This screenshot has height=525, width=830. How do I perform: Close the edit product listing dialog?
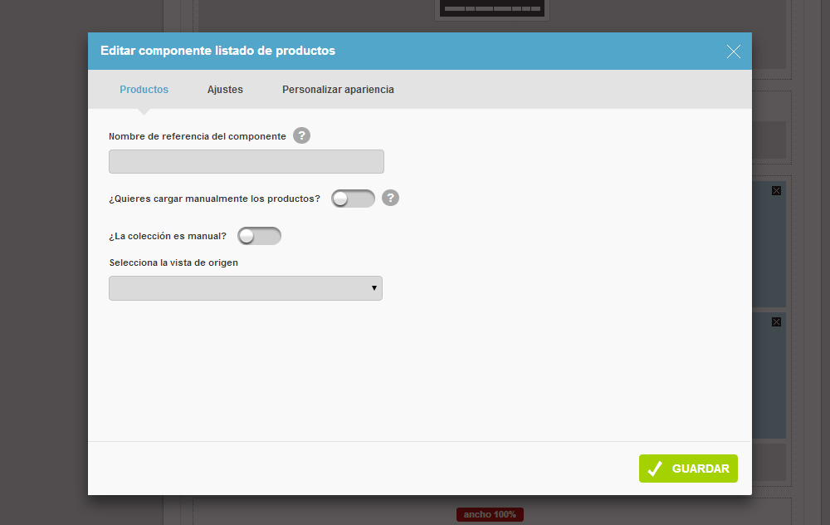733,52
